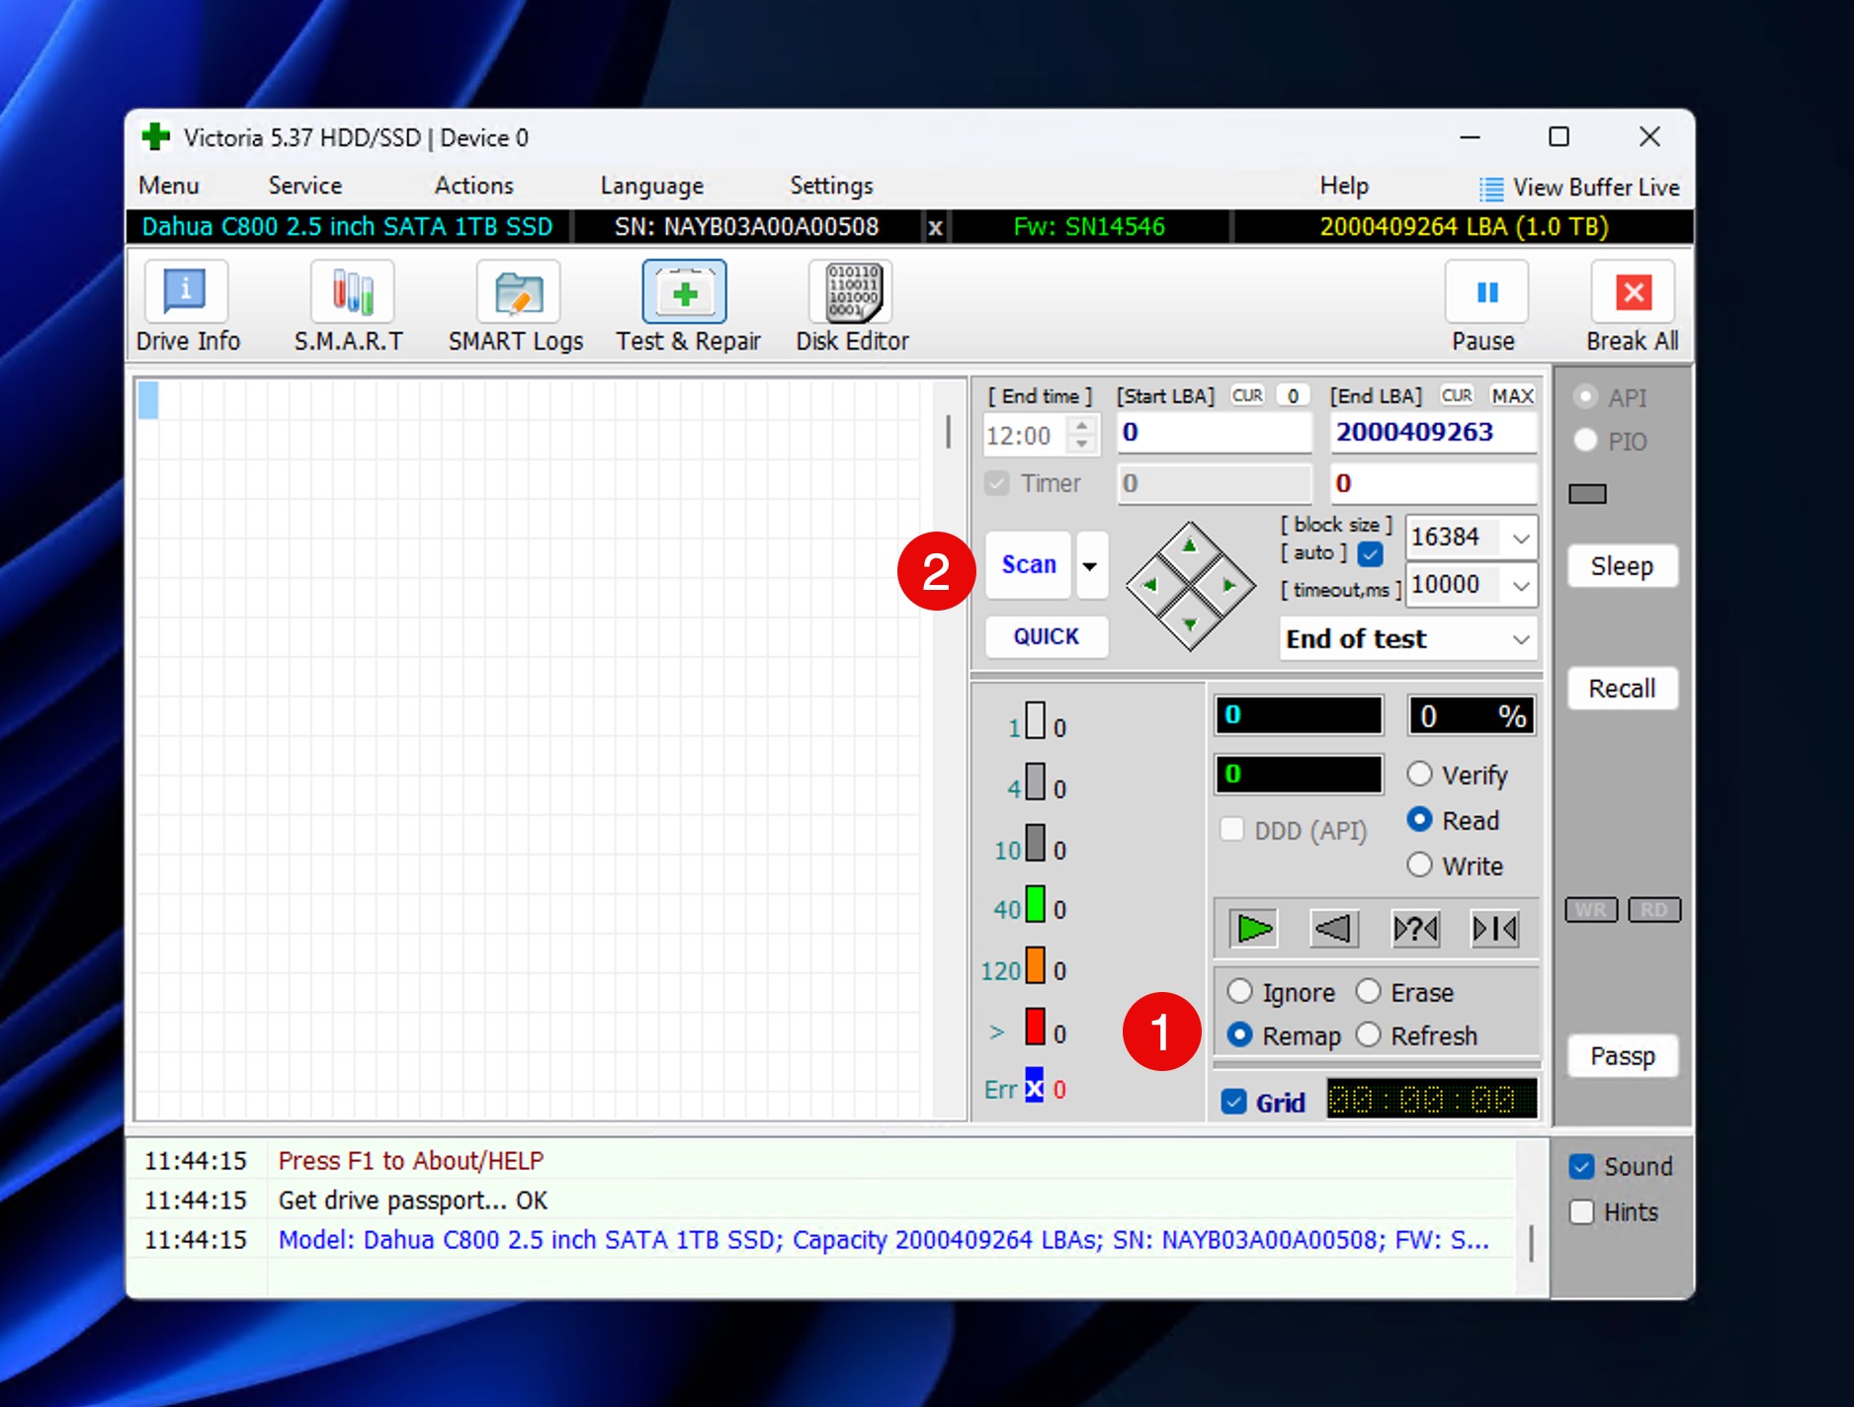Open the Scan button dropdown arrow
The width and height of the screenshot is (1854, 1407).
(x=1090, y=565)
